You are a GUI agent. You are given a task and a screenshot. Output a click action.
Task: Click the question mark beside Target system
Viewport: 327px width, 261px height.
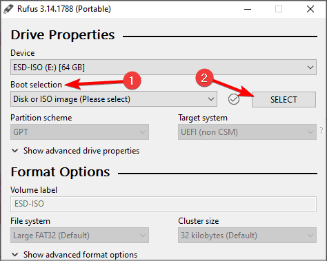(x=321, y=131)
